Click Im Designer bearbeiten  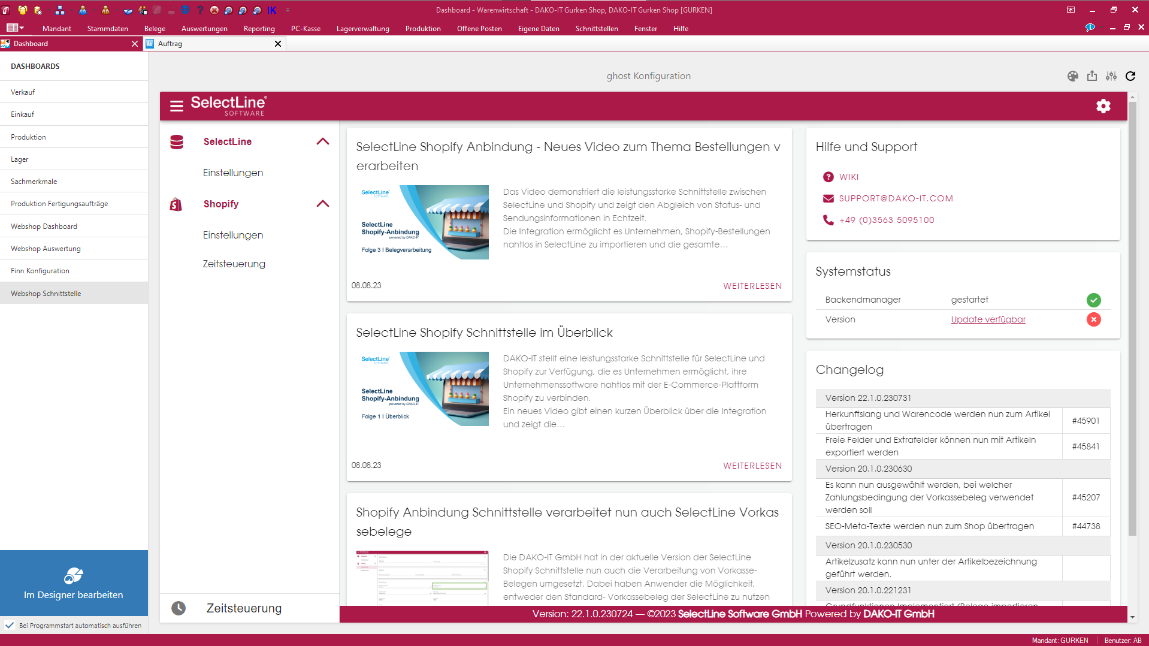(73, 594)
